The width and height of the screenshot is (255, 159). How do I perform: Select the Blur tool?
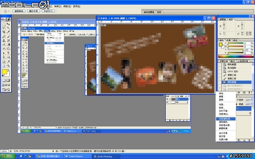(x=4, y=48)
